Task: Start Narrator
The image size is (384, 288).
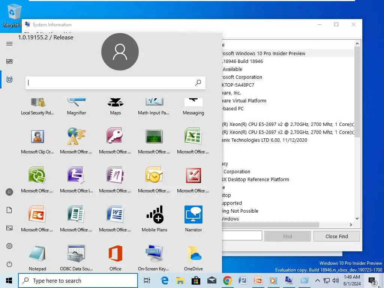Action: pos(193,219)
